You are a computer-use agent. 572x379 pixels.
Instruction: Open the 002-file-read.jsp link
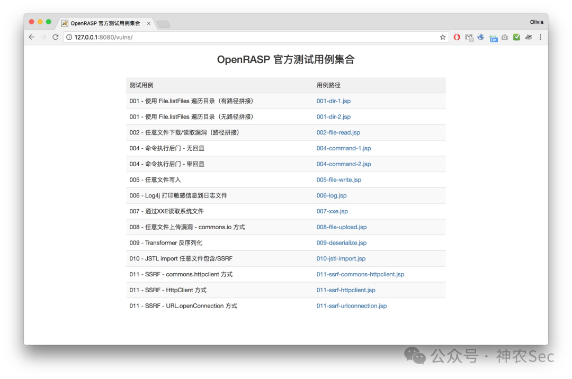338,132
